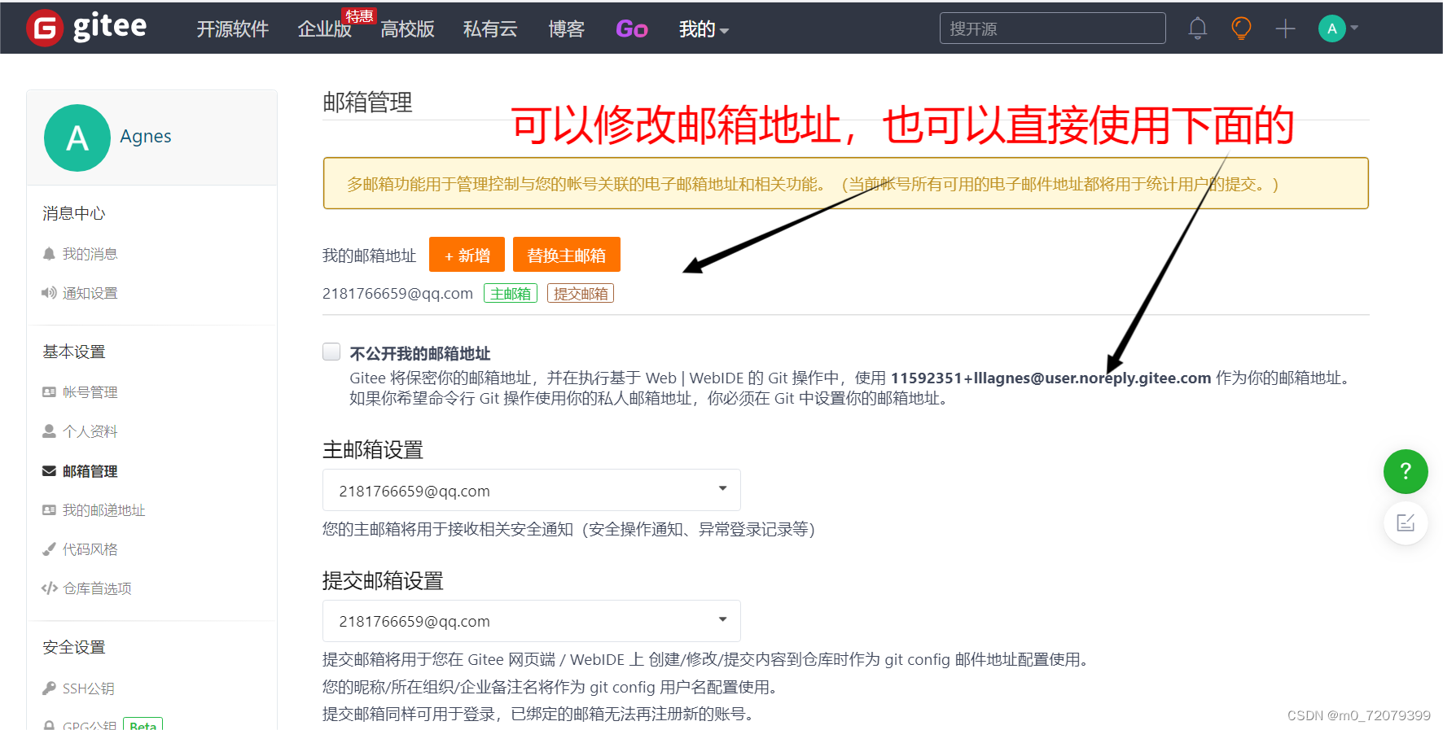Click the + 新增 email button
The image size is (1443, 730).
pyautogui.click(x=467, y=255)
